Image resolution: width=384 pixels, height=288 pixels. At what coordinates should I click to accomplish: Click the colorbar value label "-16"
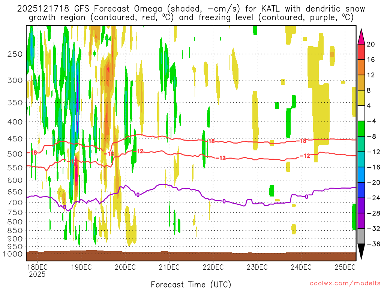[x=373, y=167]
